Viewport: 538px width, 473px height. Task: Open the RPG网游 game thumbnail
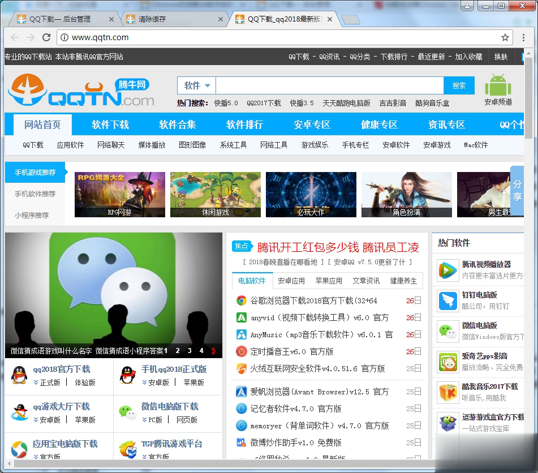120,195
